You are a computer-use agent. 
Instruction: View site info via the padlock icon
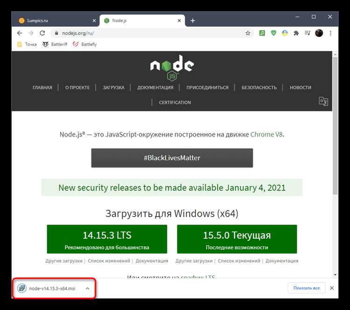click(x=56, y=33)
